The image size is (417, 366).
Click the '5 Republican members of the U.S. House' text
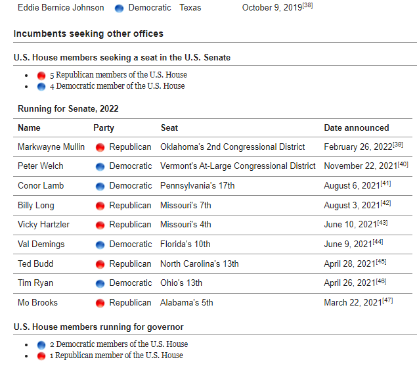(x=118, y=75)
